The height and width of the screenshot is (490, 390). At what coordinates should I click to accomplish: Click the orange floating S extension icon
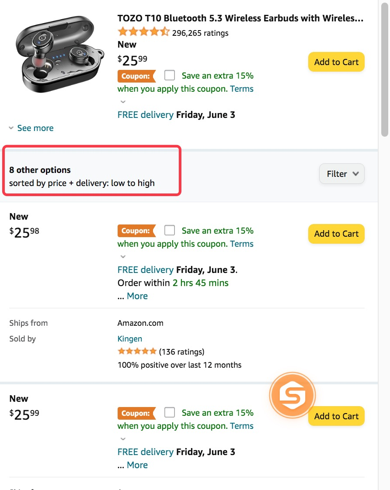pos(292,395)
